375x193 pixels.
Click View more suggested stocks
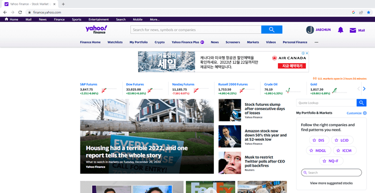tap(331, 183)
